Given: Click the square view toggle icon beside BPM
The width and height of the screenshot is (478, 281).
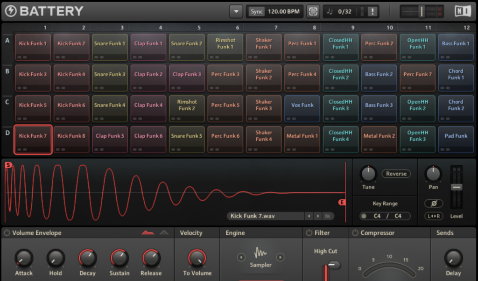Looking at the screenshot, I should tap(313, 12).
